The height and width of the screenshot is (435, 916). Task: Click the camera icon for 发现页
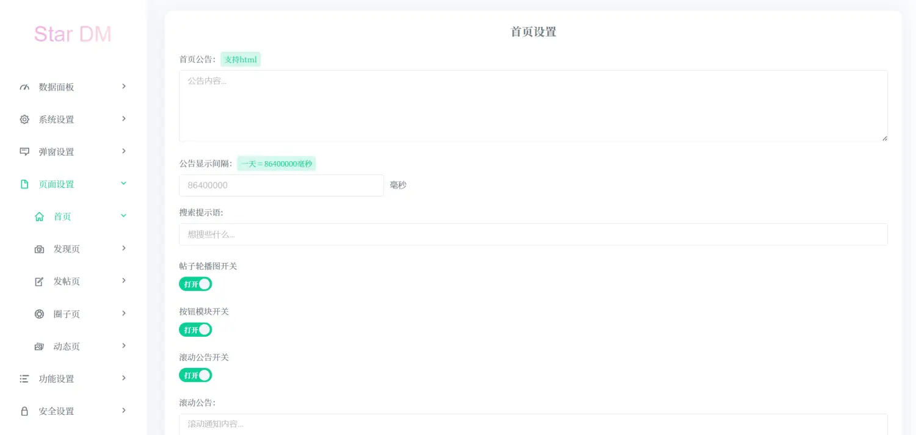[40, 249]
